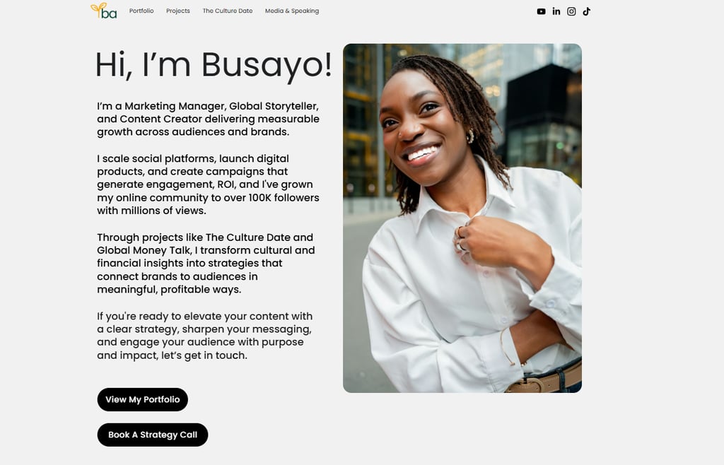Image resolution: width=724 pixels, height=465 pixels.
Task: Click the Marketing Manager intro paragraph
Action: click(x=209, y=119)
